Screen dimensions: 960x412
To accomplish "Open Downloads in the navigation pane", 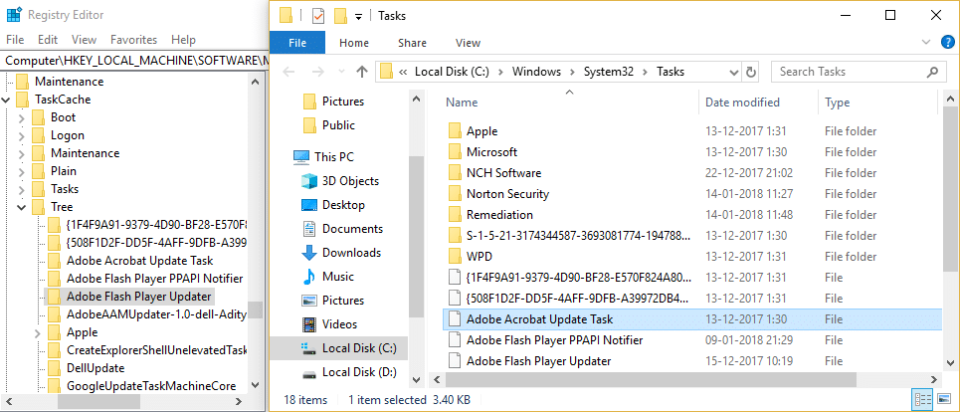I will click(x=350, y=253).
